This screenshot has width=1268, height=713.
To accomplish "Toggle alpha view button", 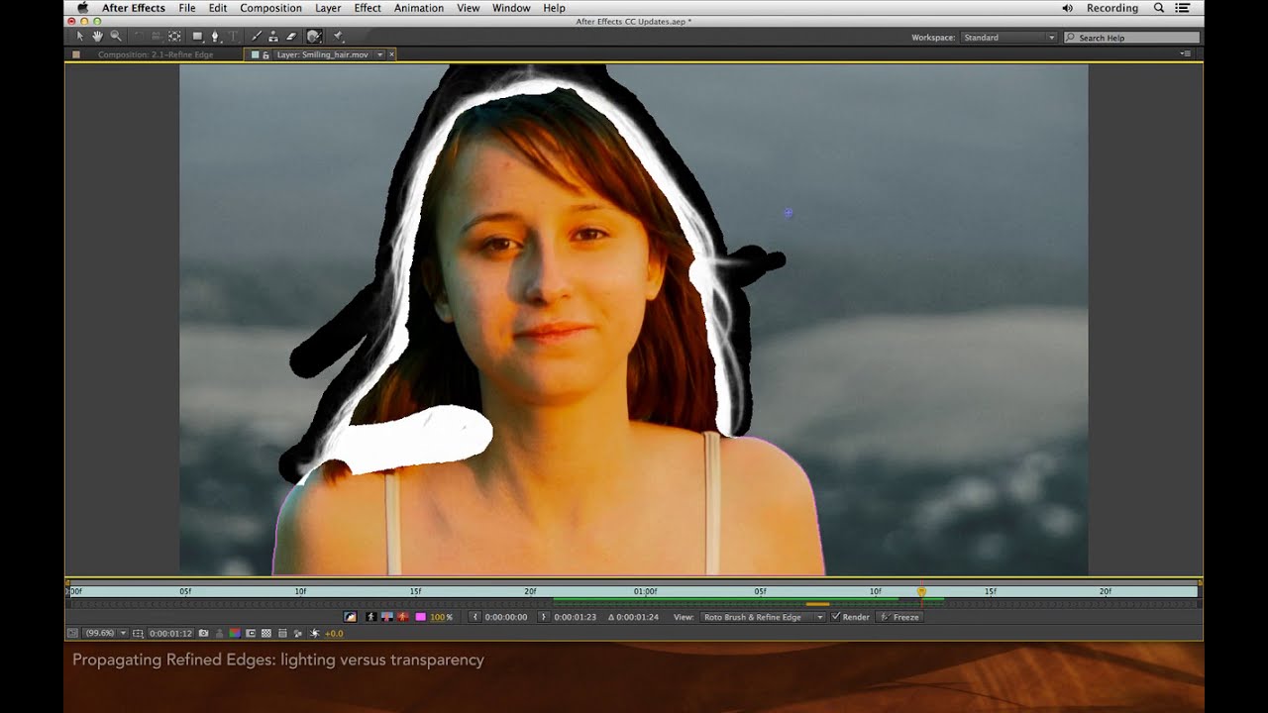I will click(371, 617).
